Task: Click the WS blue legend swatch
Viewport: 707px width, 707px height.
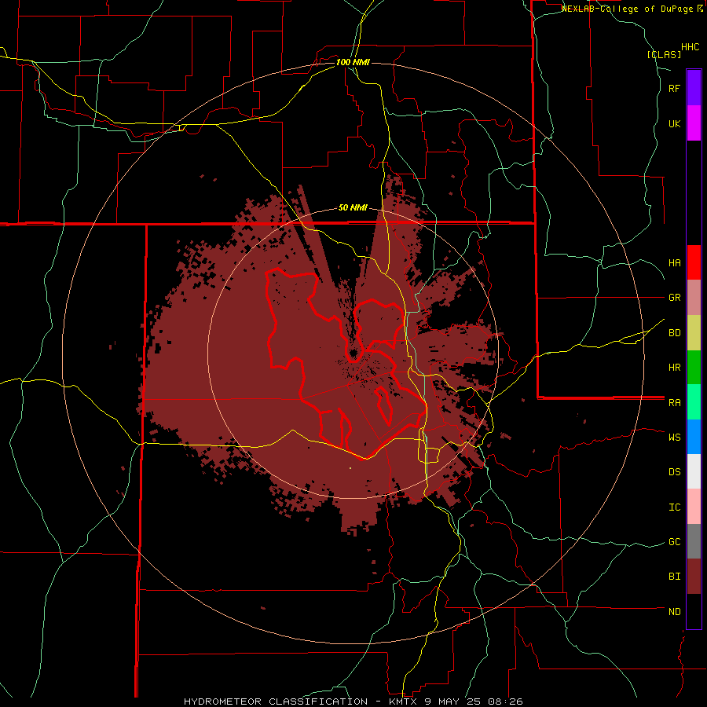Action: pyautogui.click(x=694, y=437)
